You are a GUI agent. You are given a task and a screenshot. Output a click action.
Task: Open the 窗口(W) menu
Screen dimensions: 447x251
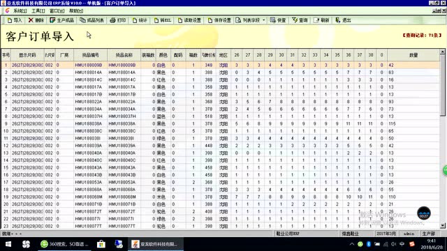[57, 11]
